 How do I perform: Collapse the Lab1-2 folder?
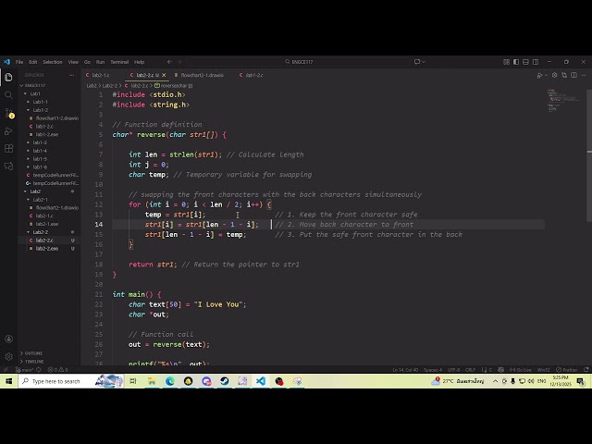click(40, 110)
